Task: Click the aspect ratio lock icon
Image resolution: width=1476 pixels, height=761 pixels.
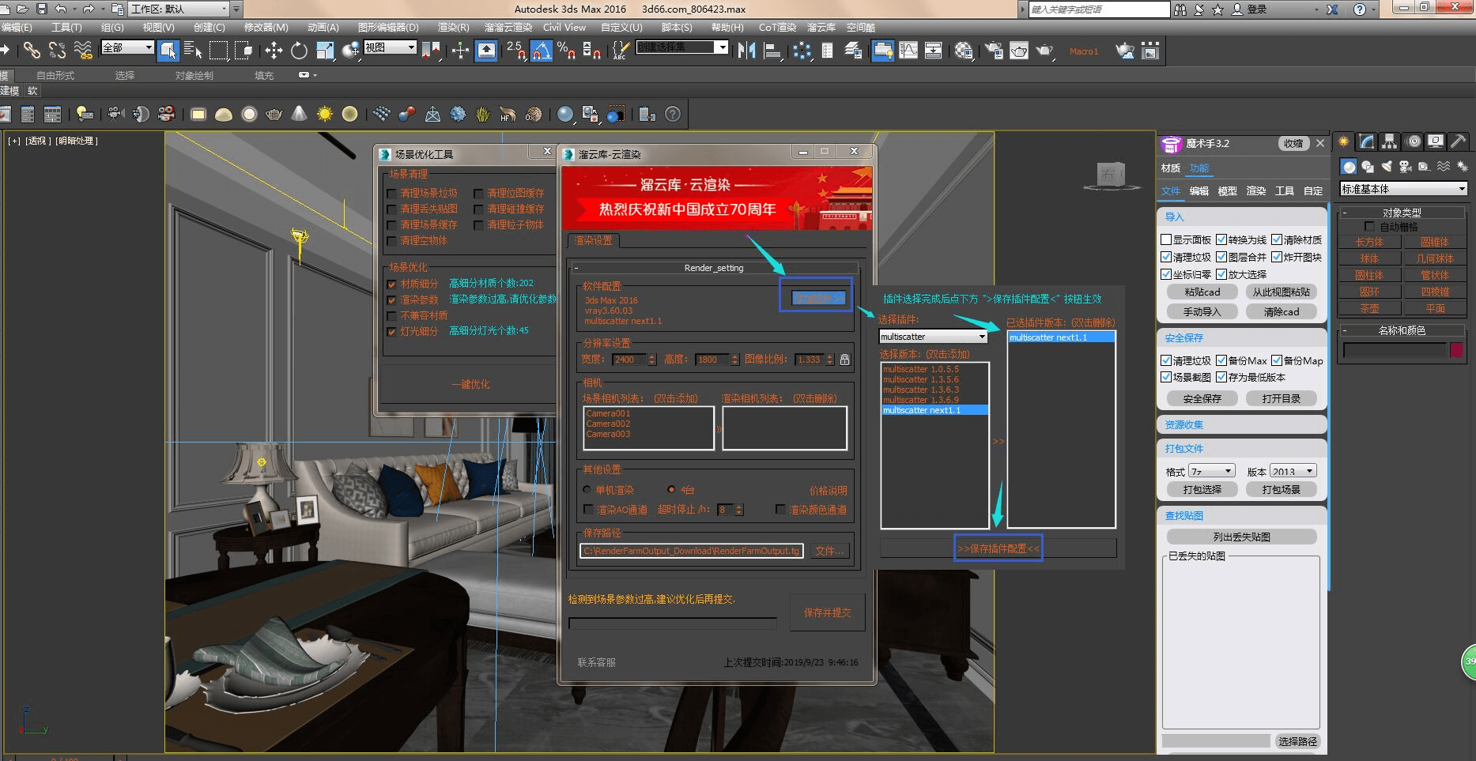Action: tap(844, 360)
